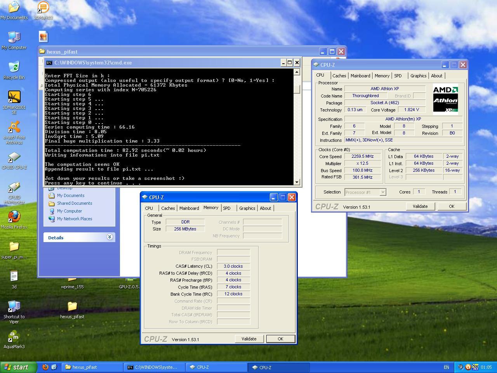Click the 01:05 clock in system tray
Viewport: 497px width, 373px height.
point(486,367)
